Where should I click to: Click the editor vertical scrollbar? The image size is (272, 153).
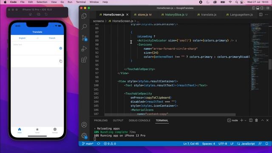tap(270, 65)
